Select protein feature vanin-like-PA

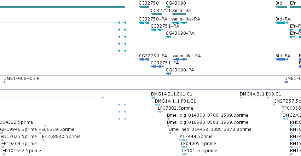187,56
